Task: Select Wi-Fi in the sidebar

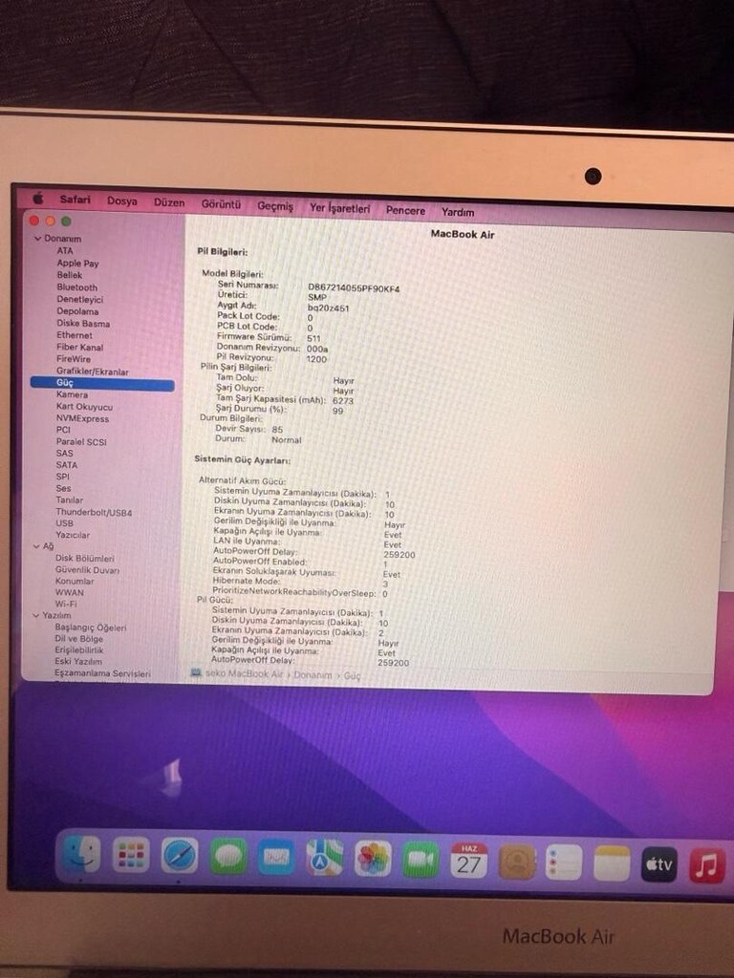Action: 66,605
